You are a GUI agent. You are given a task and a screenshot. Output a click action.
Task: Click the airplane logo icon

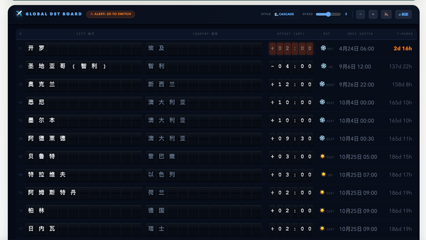[19, 14]
